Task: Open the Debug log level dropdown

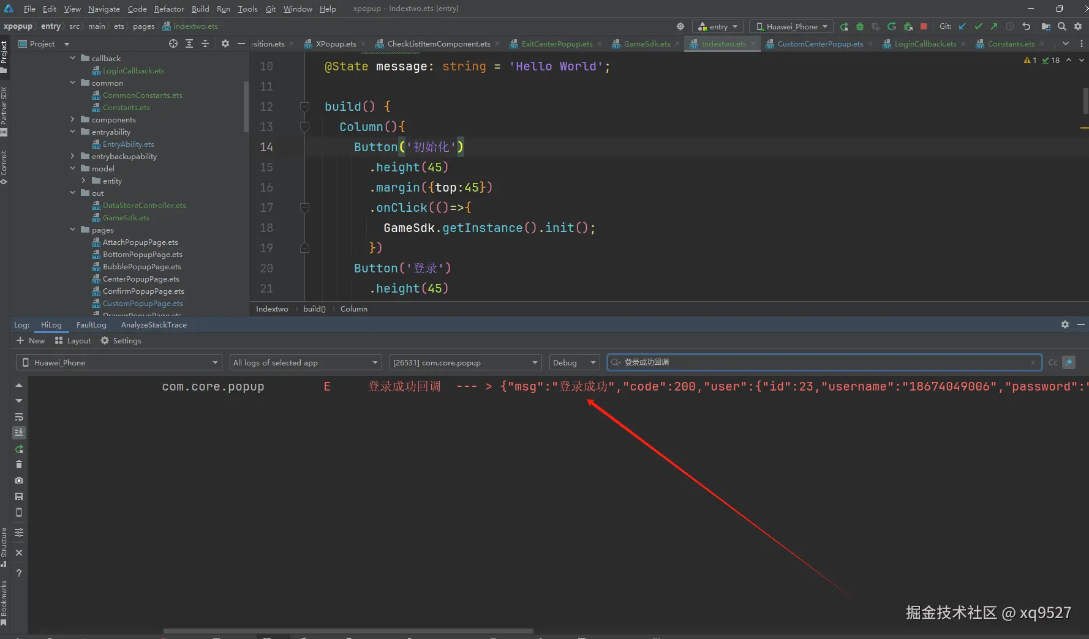Action: (574, 362)
